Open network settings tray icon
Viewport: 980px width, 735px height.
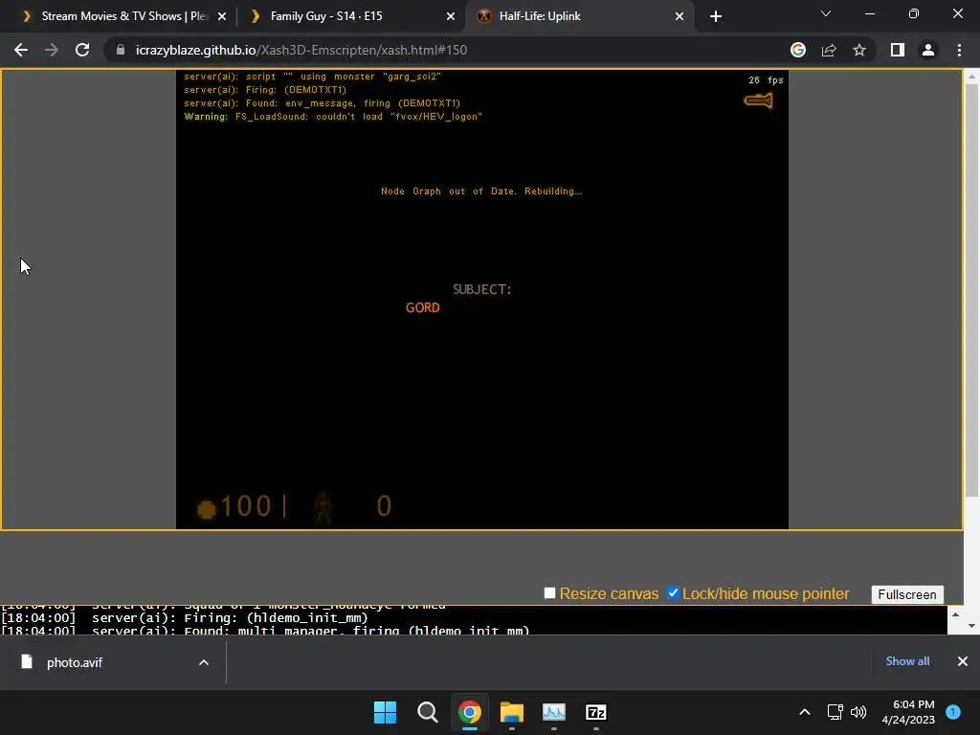(835, 712)
